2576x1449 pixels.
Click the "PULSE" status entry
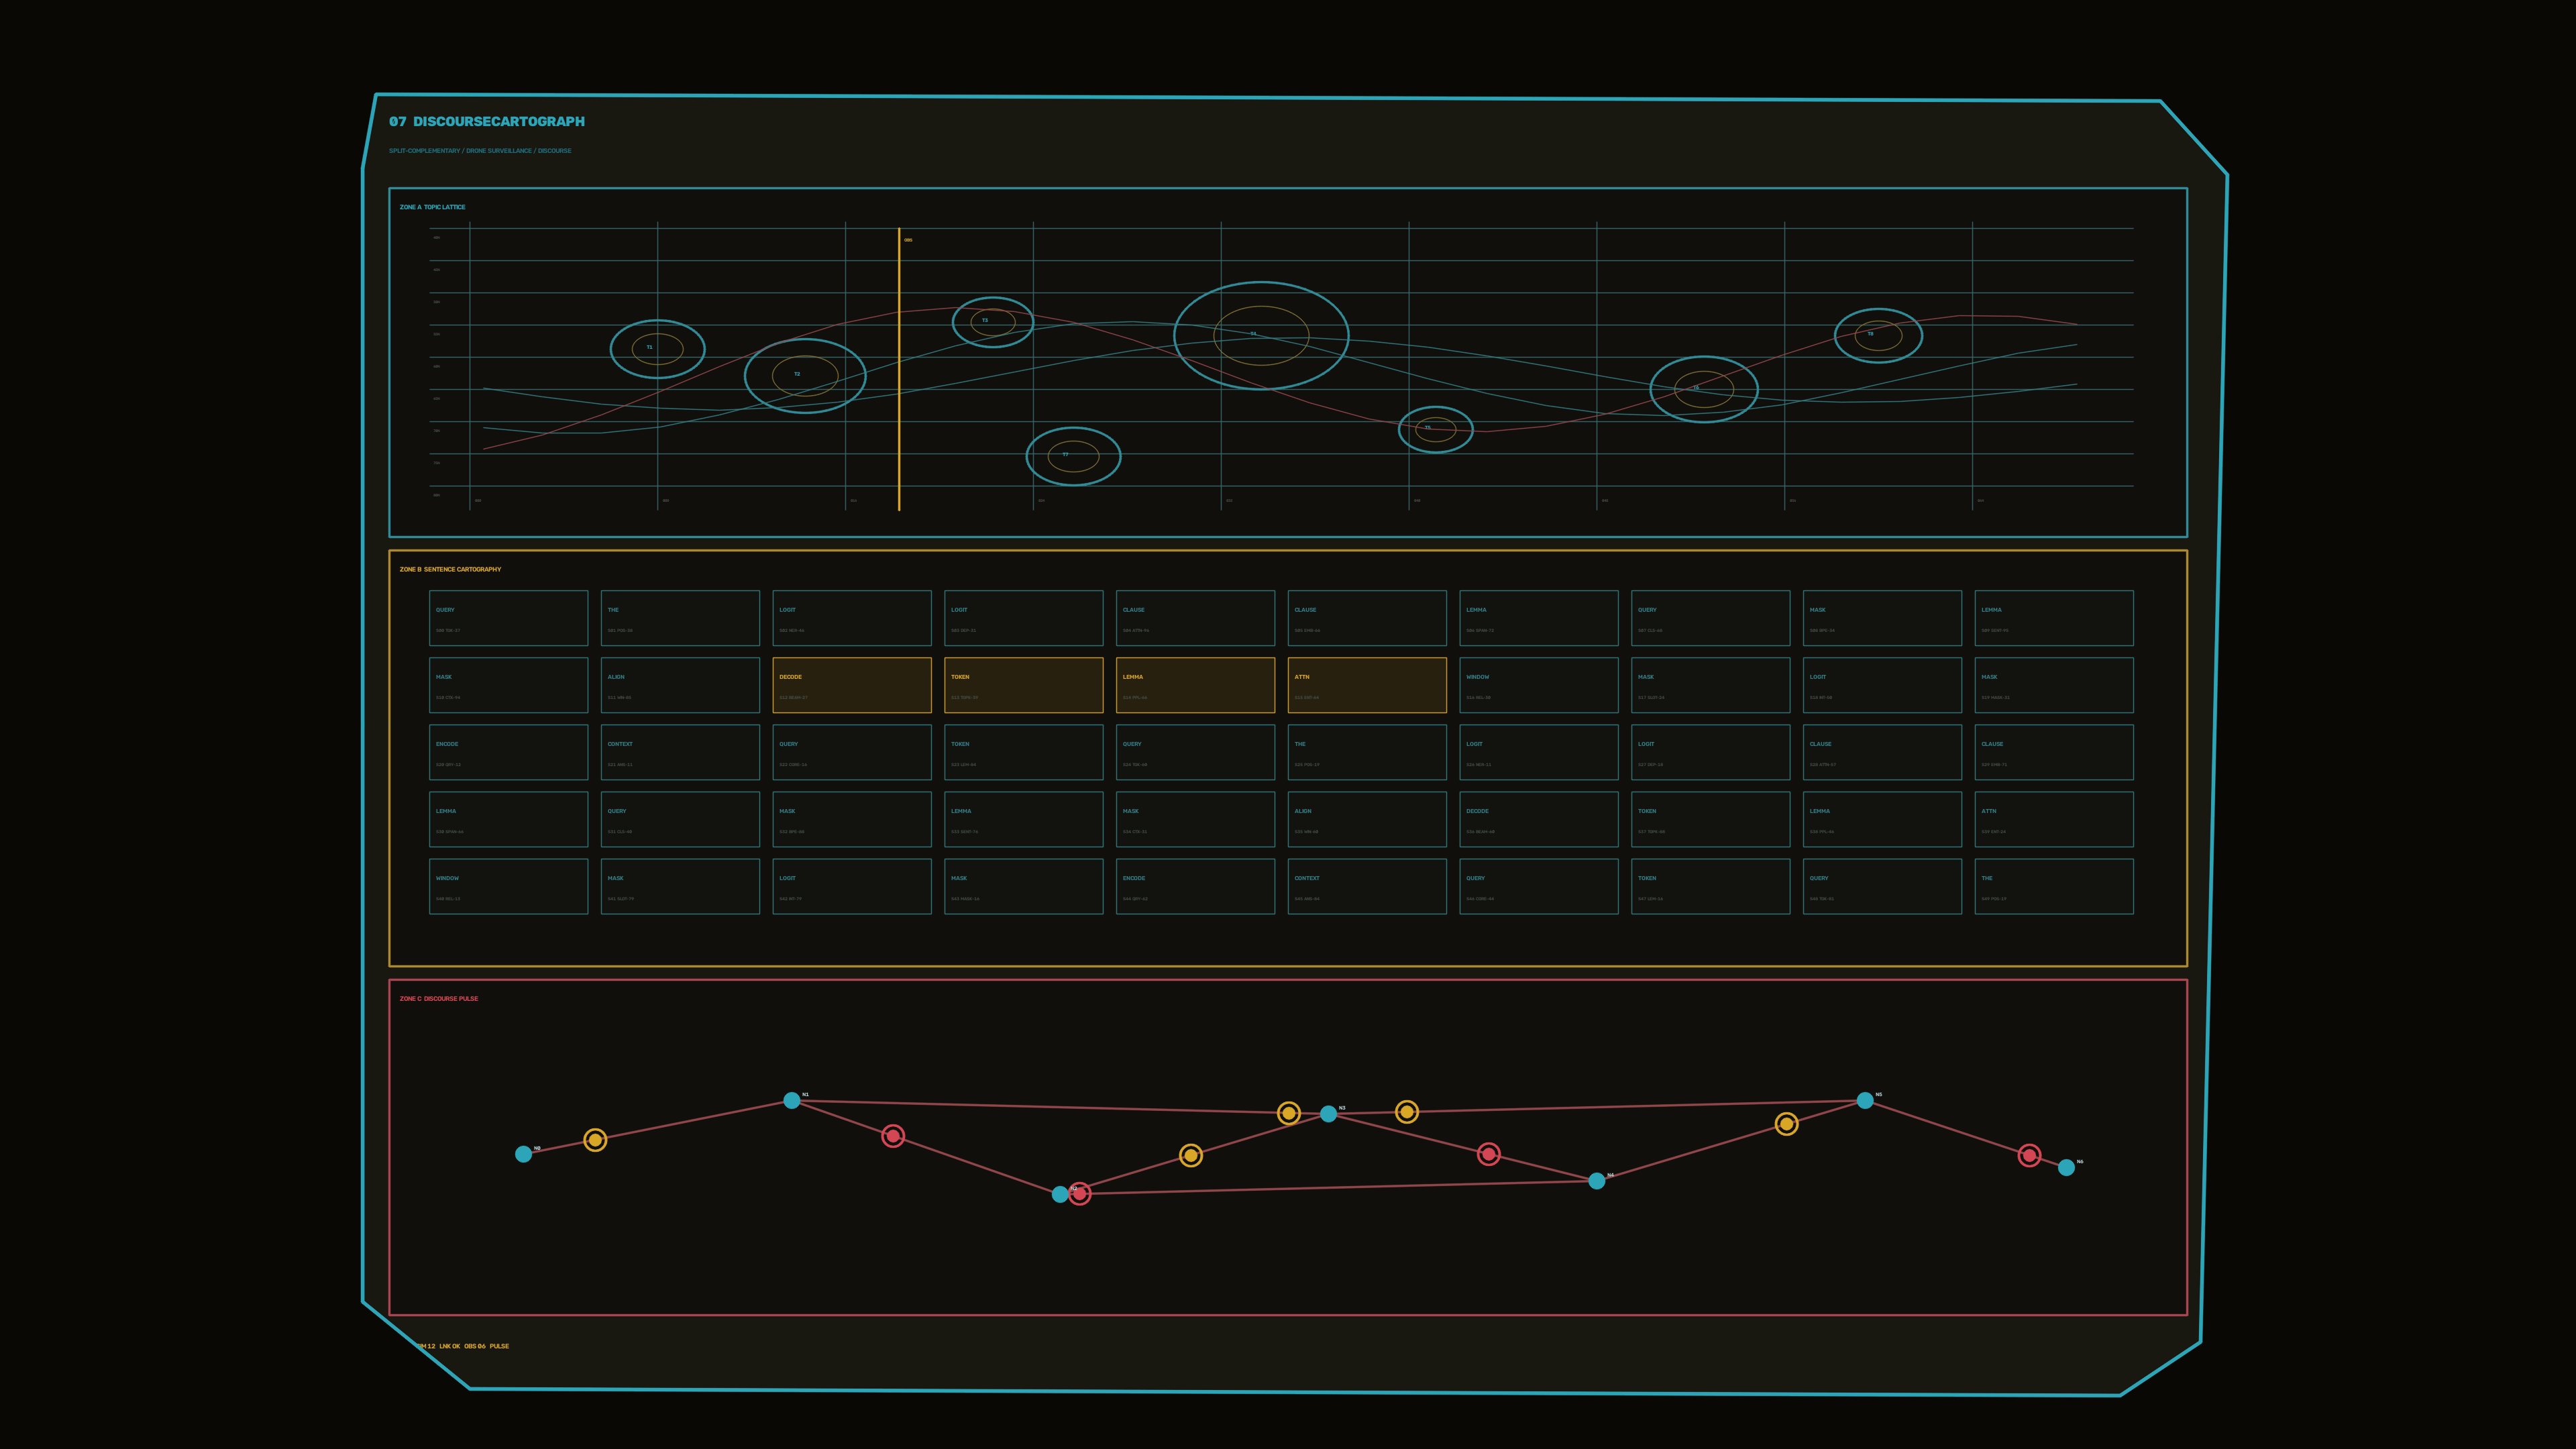click(x=499, y=1346)
